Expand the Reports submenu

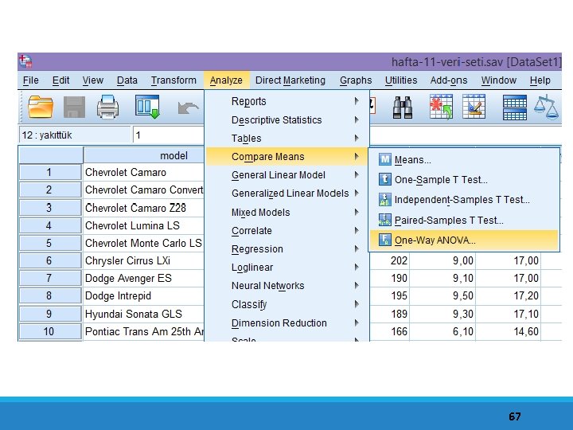pyautogui.click(x=286, y=101)
